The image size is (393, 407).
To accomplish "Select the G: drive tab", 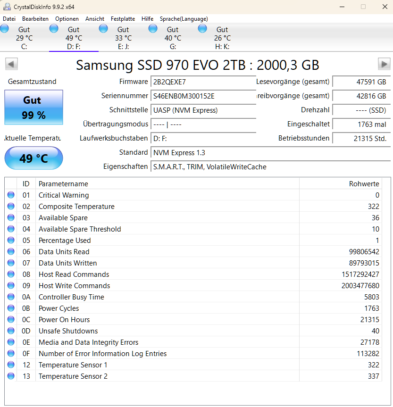I will [173, 38].
